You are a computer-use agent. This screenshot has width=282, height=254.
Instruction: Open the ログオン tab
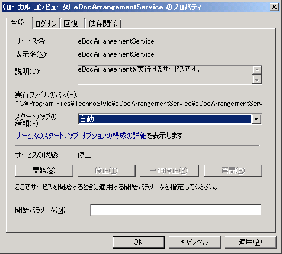click(x=46, y=24)
